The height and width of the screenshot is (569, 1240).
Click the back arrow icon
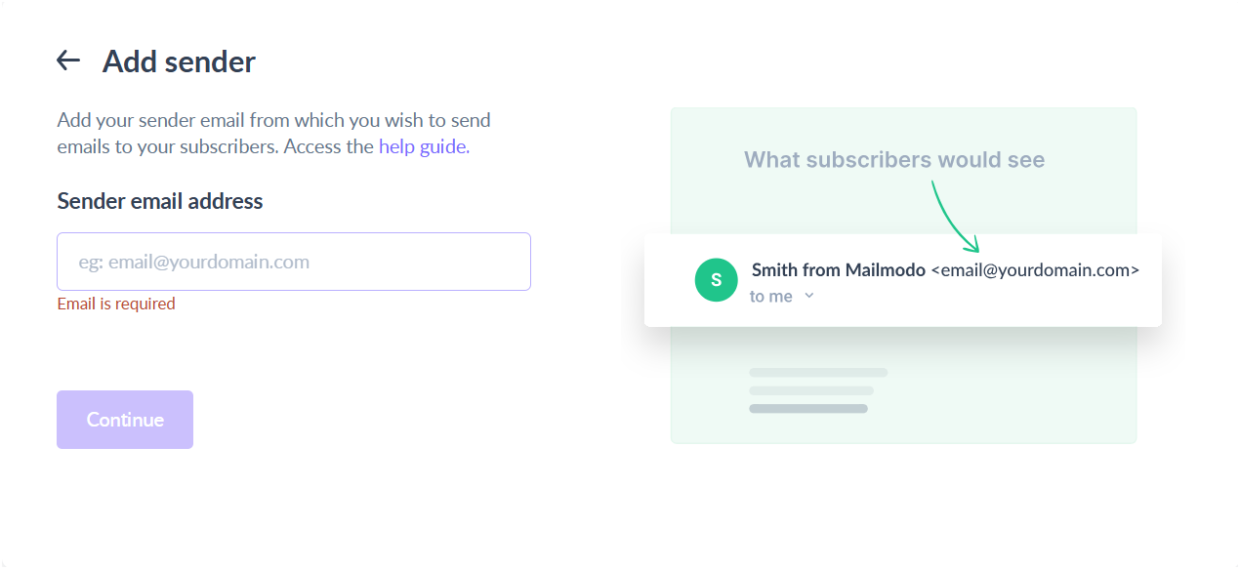(x=67, y=61)
